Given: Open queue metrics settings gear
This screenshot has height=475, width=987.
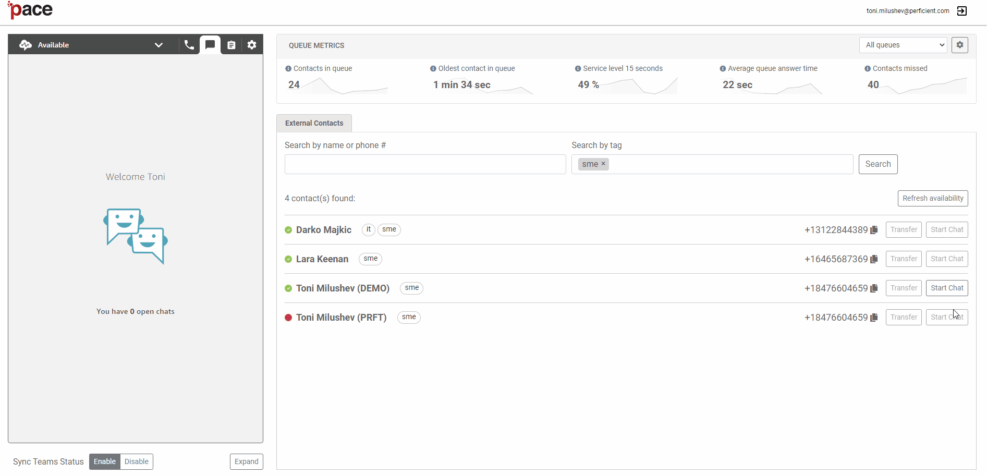Looking at the screenshot, I should coord(960,45).
